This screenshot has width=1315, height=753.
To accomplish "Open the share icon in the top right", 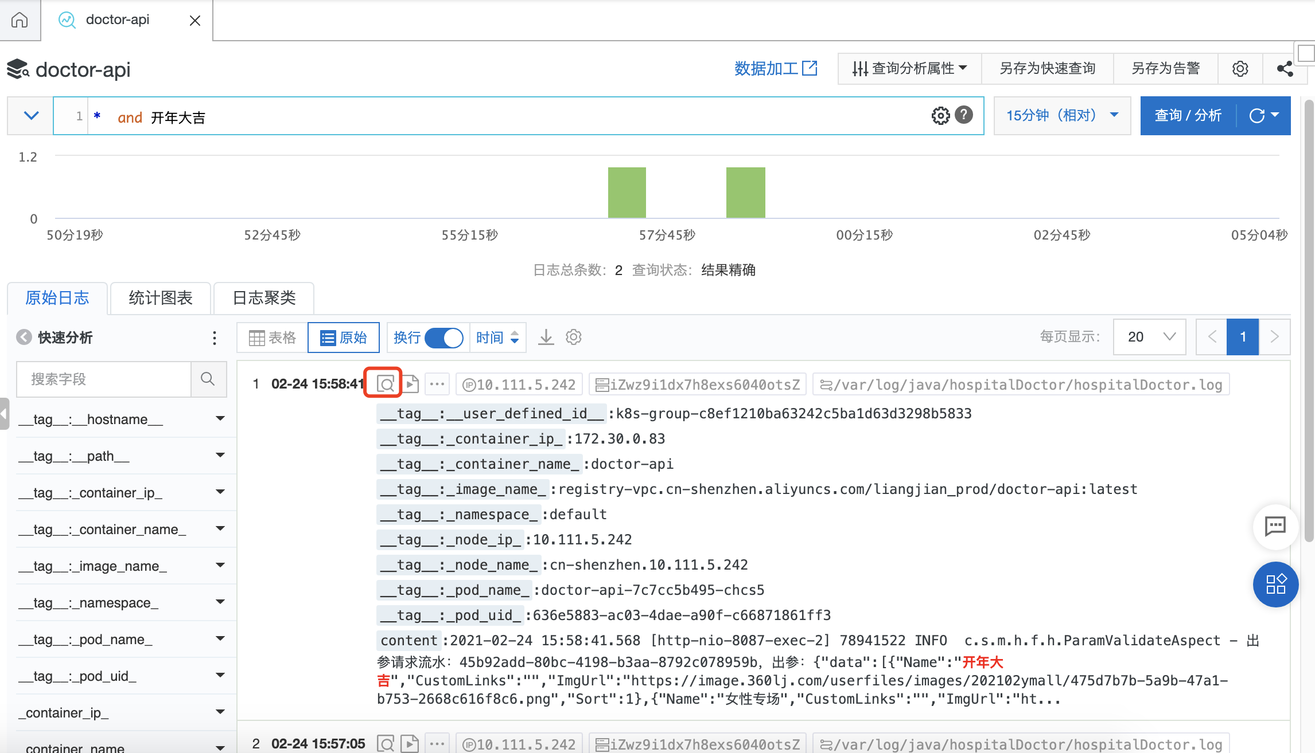I will tap(1285, 69).
